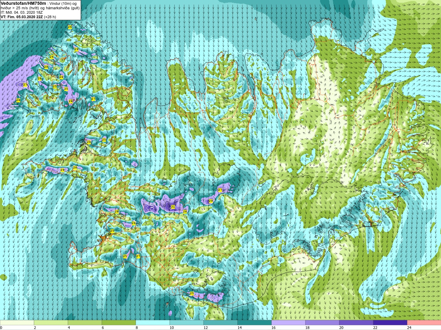
Task: Click the legend scale label 6
Action: click(x=103, y=328)
